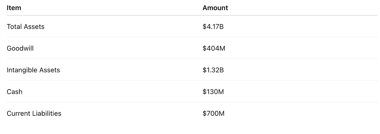Viewport: 380px width, 134px height.
Task: Click the $1.32B amount value
Action: click(x=213, y=70)
